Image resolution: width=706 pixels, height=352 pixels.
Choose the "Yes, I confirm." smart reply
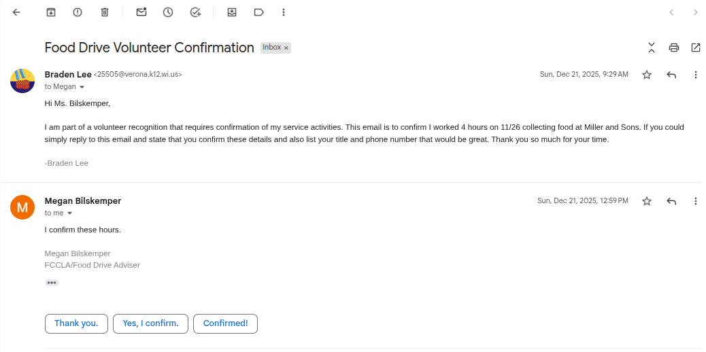point(150,323)
